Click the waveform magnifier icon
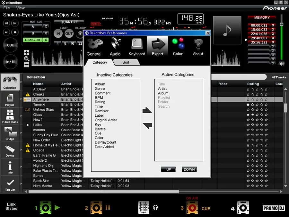Viewport: 289px width, 217px height. pyautogui.click(x=27, y=59)
